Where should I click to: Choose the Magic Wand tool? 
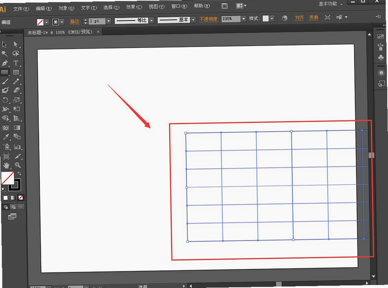pyautogui.click(x=5, y=53)
